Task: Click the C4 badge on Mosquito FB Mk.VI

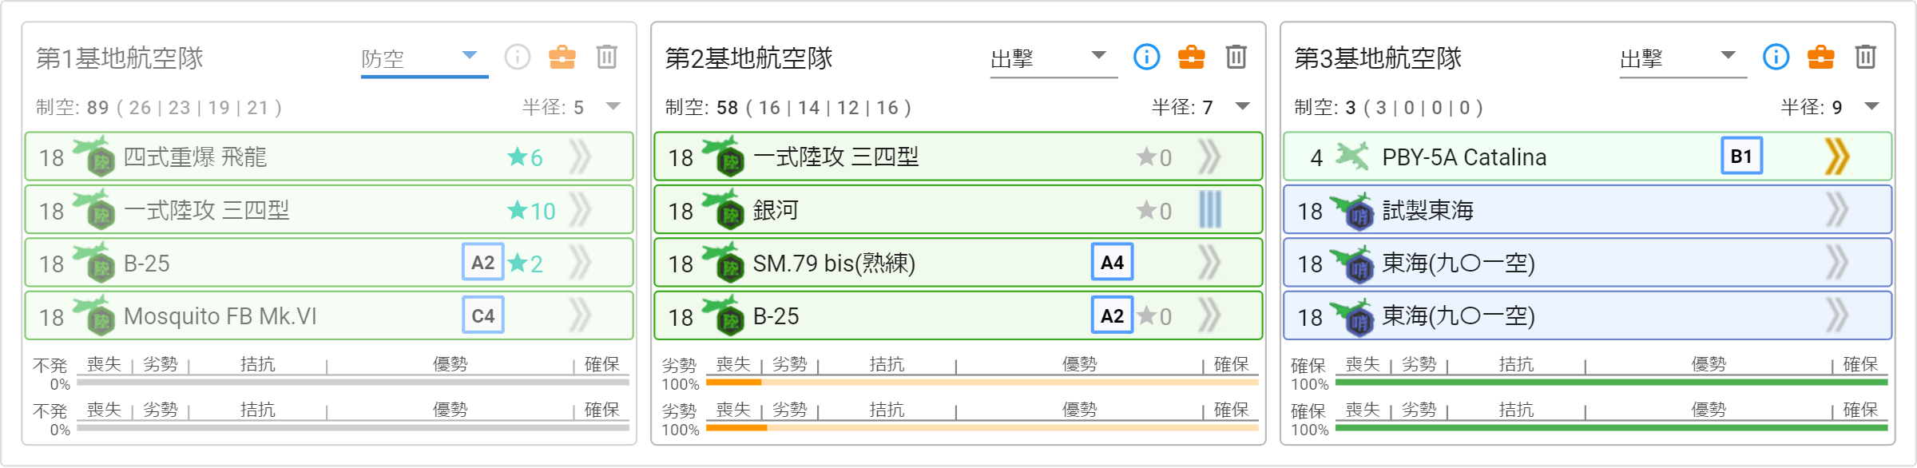Action: coord(482,315)
